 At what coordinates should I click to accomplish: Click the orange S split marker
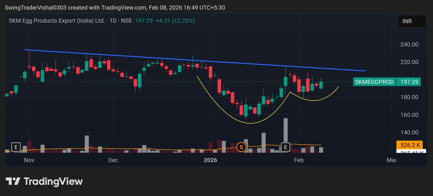tap(241, 147)
